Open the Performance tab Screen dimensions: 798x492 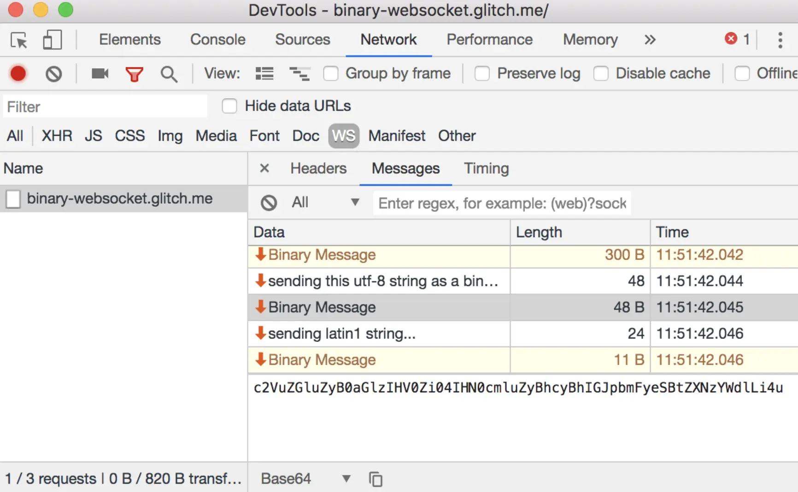[x=490, y=40]
